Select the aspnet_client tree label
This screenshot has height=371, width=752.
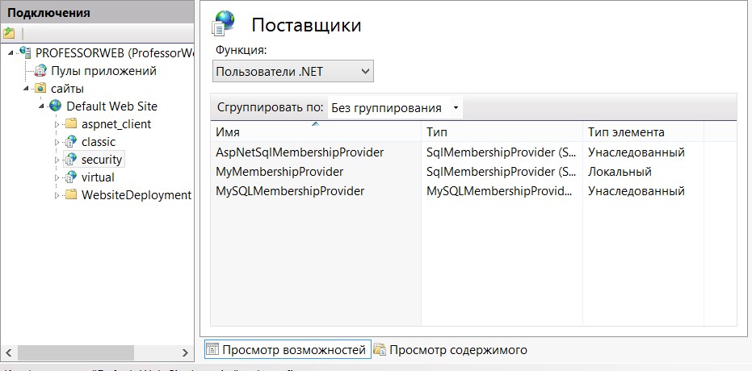pyautogui.click(x=116, y=124)
